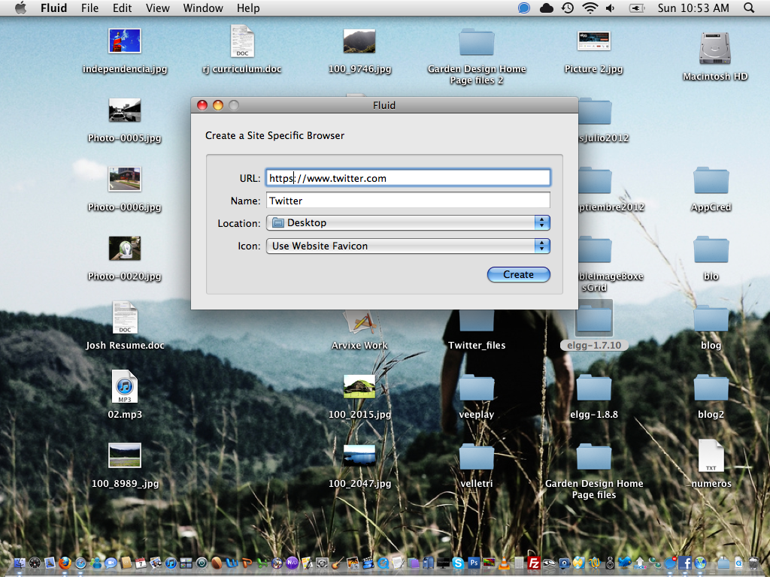Open the Icon pop-up menu with Use Website Favicon

[408, 246]
